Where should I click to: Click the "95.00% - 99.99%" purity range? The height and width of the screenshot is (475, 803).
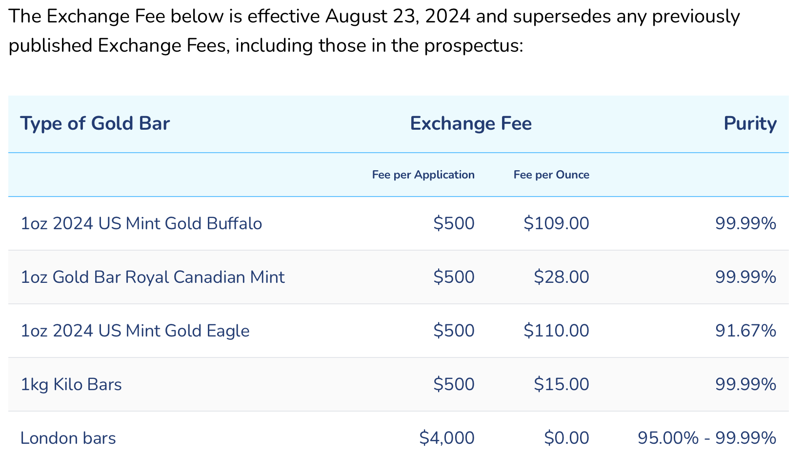pos(706,438)
